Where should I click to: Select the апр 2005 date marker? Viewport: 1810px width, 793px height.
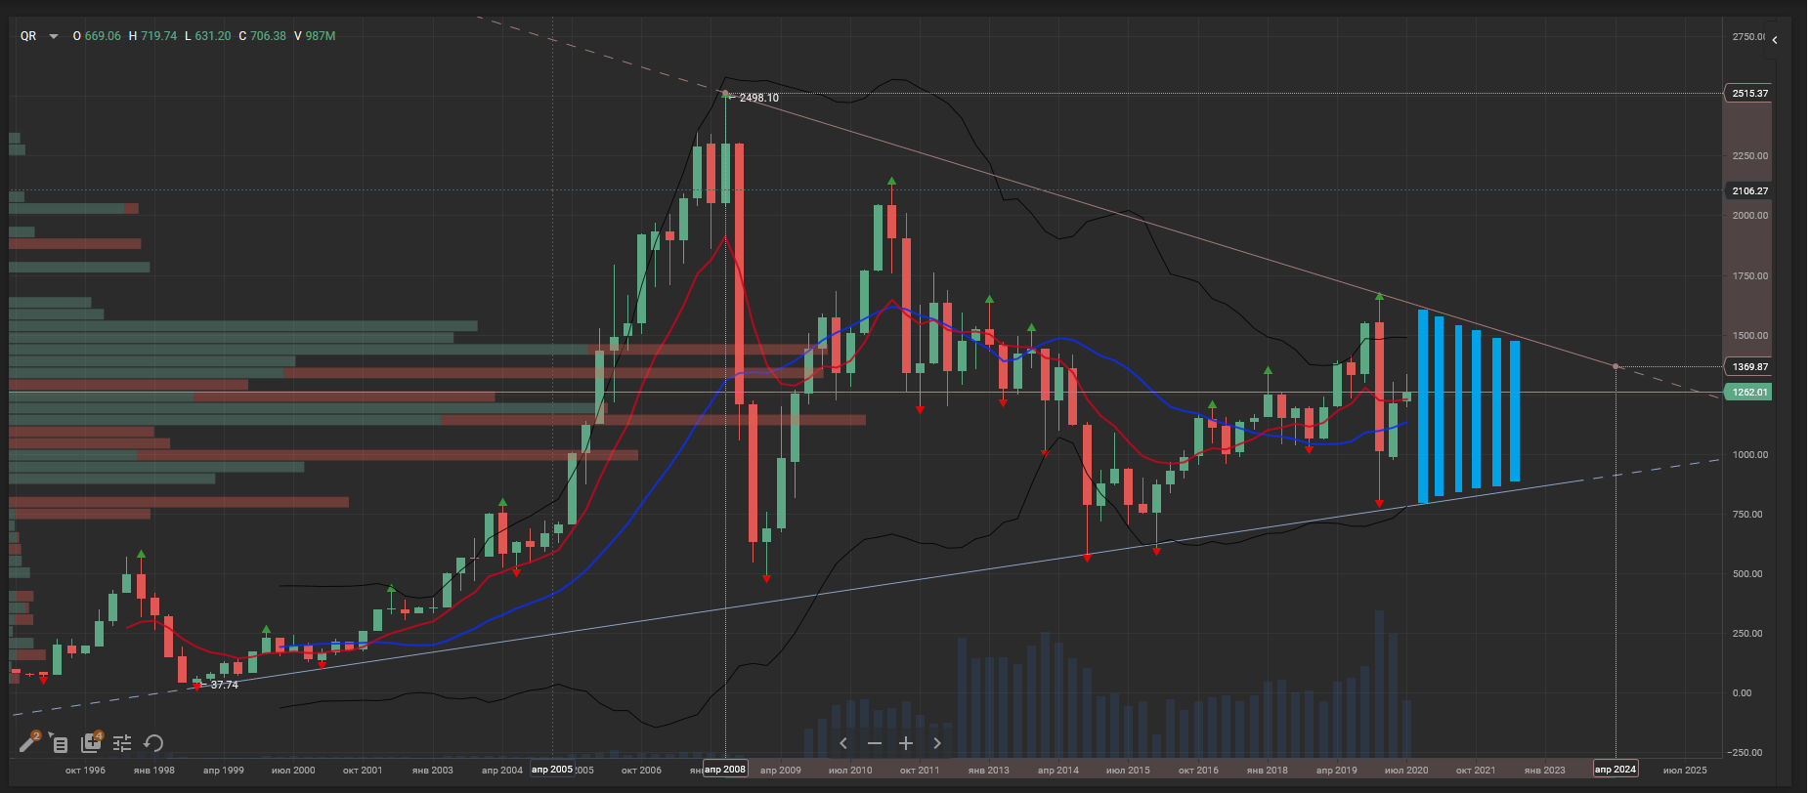552,770
